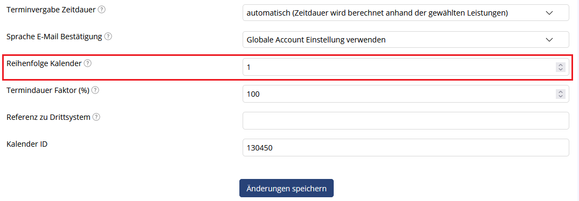The image size is (579, 201).
Task: Increase Reihenfolge Kalender with the up arrow
Action: point(561,65)
